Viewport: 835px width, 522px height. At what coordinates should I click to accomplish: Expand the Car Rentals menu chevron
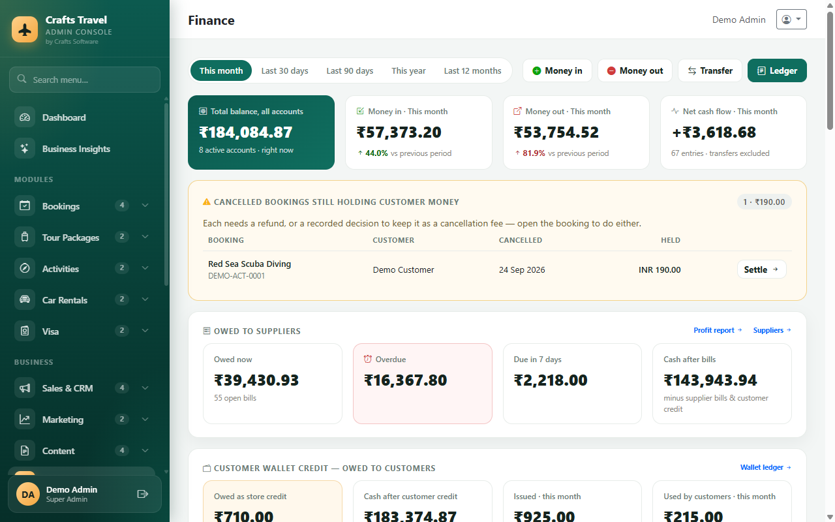145,299
